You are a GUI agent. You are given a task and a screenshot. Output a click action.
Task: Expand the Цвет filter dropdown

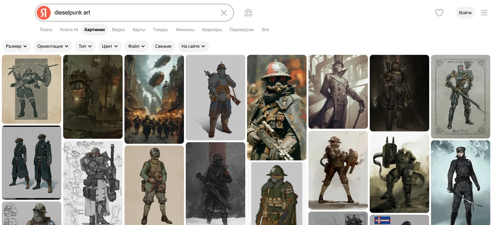tap(110, 46)
